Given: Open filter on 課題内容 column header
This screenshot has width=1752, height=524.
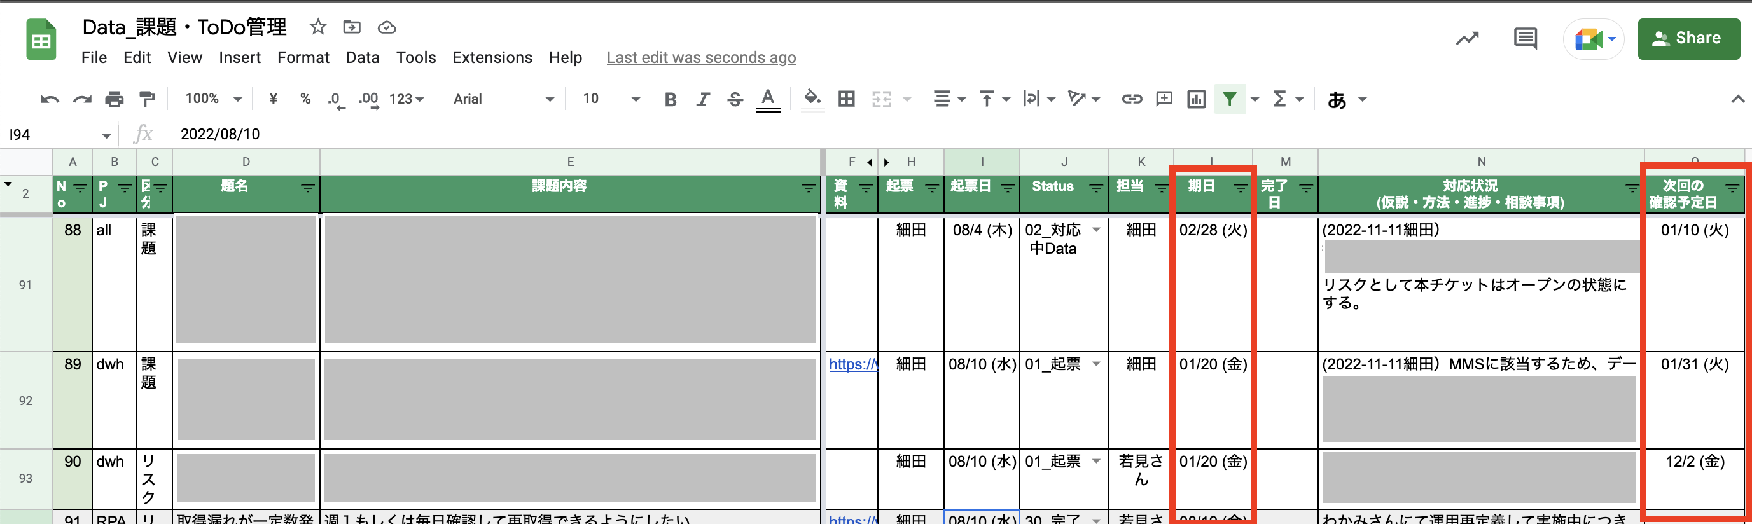Looking at the screenshot, I should [809, 188].
